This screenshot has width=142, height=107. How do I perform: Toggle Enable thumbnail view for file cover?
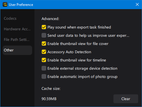(x=44, y=44)
